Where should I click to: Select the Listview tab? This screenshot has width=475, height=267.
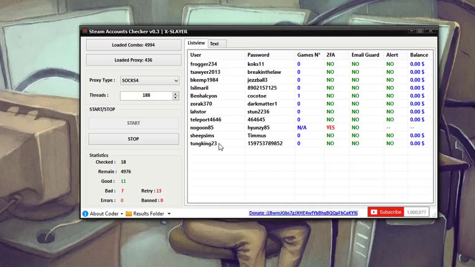click(196, 43)
